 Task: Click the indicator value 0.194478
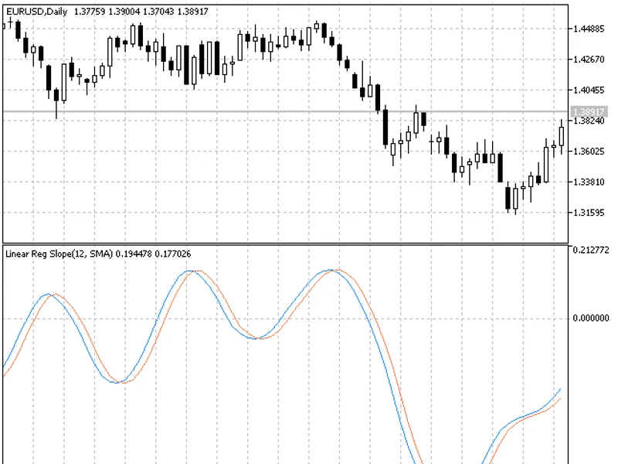coord(134,254)
